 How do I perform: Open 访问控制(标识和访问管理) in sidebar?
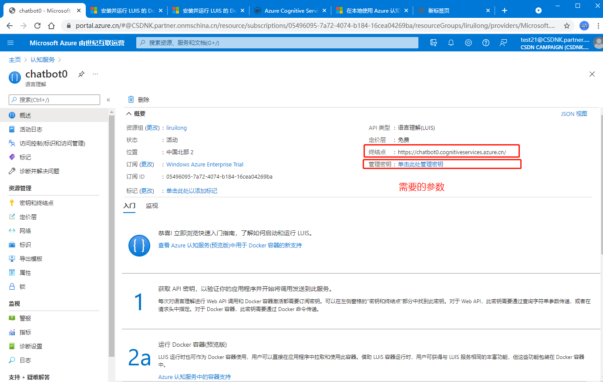(54, 143)
